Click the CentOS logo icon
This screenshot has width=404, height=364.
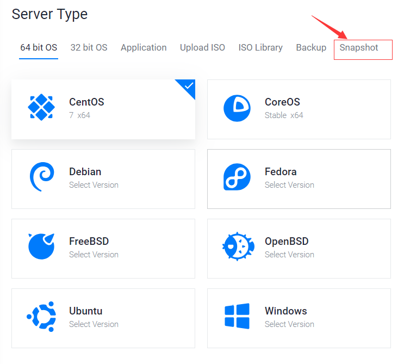click(x=41, y=107)
